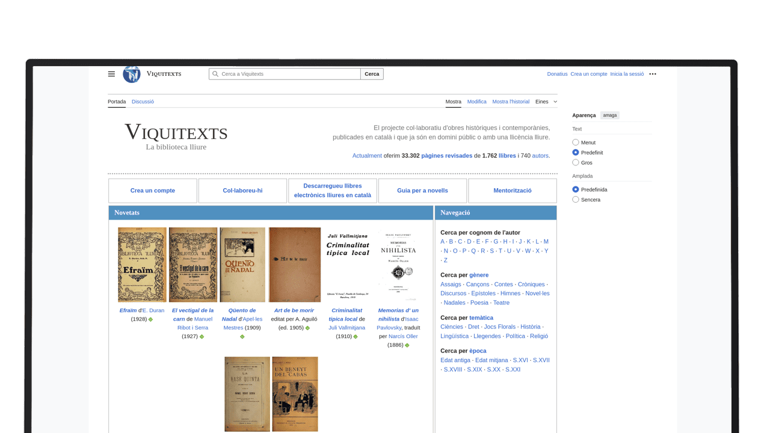Open El vectigal de la carn cover
Image resolution: width=770 pixels, height=433 pixels.
click(x=193, y=265)
